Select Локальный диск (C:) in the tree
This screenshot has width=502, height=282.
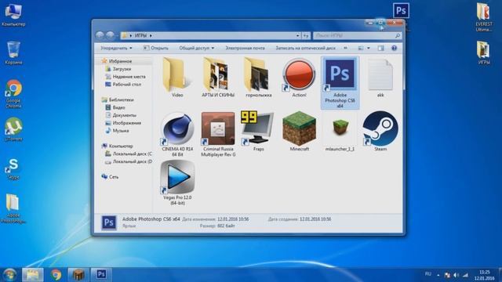point(133,154)
